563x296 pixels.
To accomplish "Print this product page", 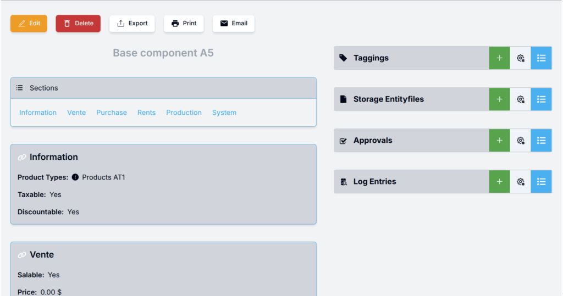I will (184, 24).
